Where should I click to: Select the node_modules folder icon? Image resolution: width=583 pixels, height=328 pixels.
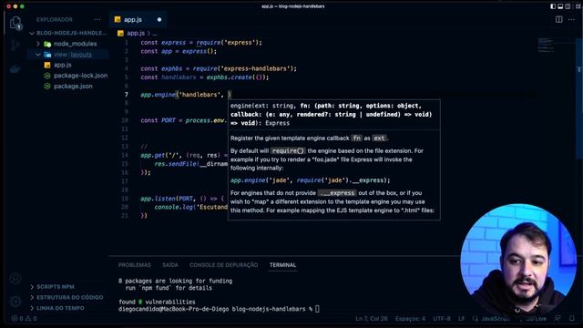click(x=47, y=44)
